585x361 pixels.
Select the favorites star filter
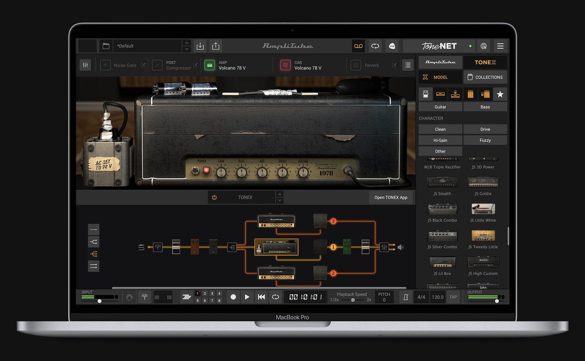tap(500, 94)
